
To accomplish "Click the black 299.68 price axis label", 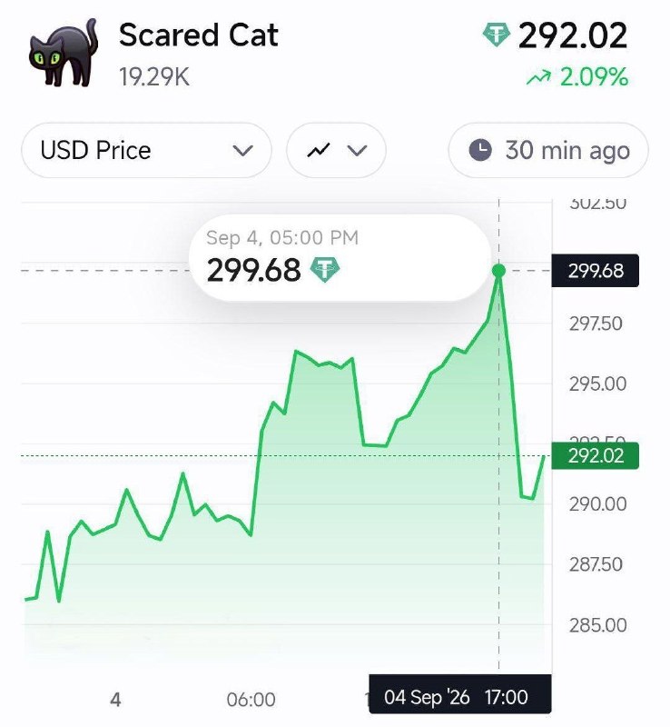I will click(595, 271).
